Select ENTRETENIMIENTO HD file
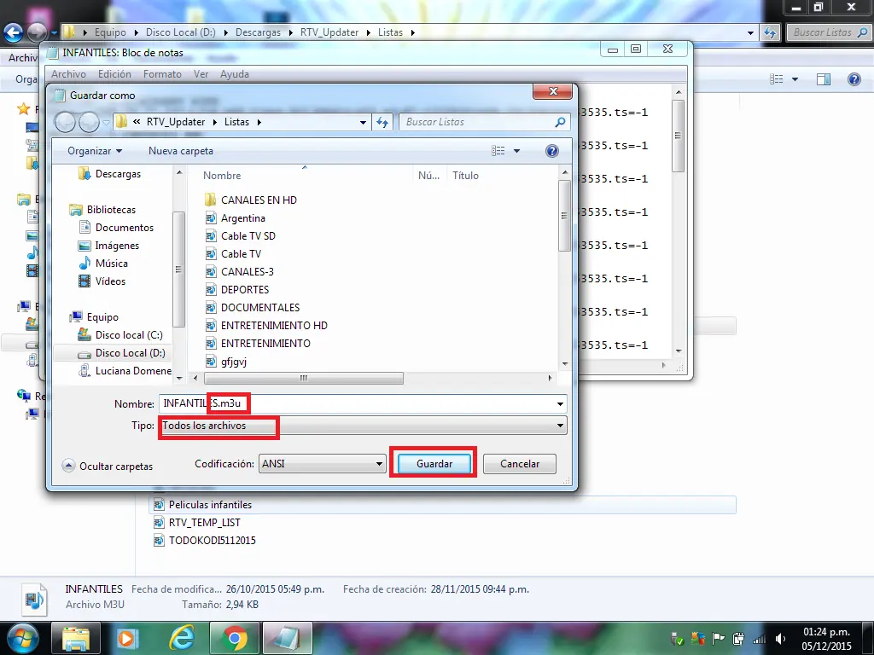The height and width of the screenshot is (655, 874). click(274, 325)
